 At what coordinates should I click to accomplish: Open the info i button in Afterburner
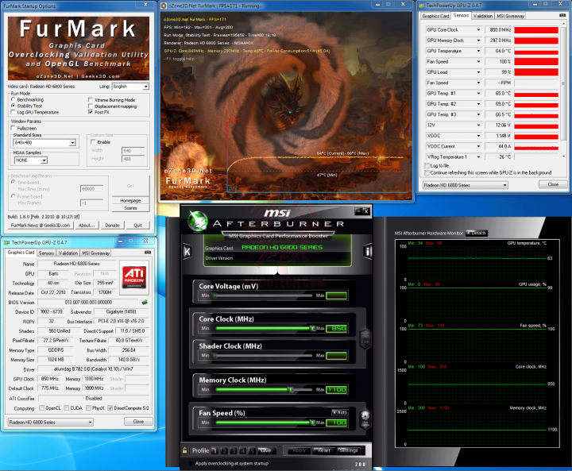(368, 251)
